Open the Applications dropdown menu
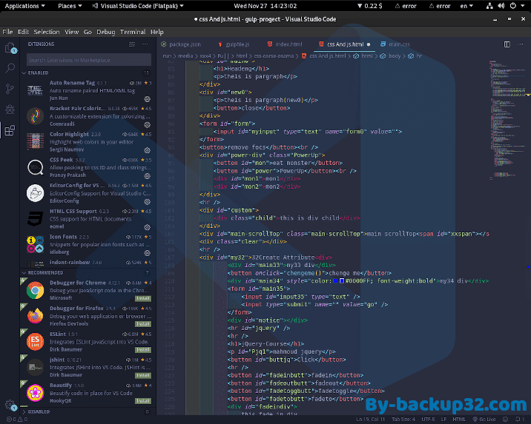The width and height of the screenshot is (531, 424). (x=24, y=6)
